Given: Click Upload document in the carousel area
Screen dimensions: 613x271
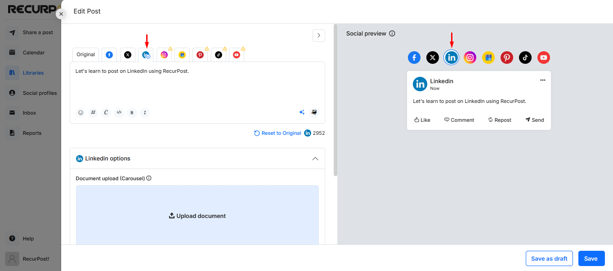Looking at the screenshot, I should pos(197,216).
